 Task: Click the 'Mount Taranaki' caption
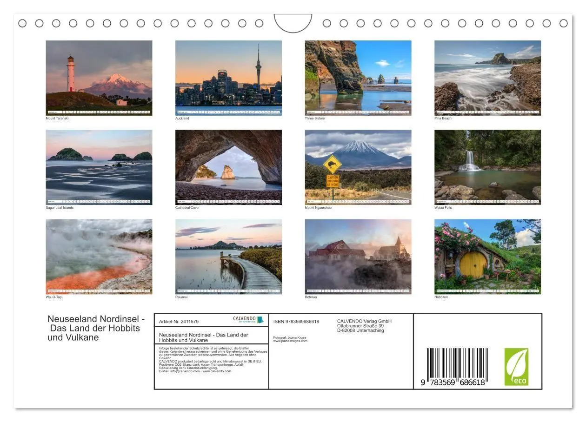point(57,119)
